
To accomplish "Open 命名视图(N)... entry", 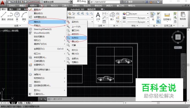I will (x=47, y=58).
